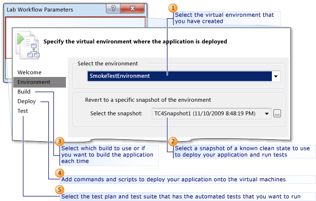The image size is (316, 201).
Task: Expand the SmokeTestEnvironment dropdown arrow
Action: (276, 76)
